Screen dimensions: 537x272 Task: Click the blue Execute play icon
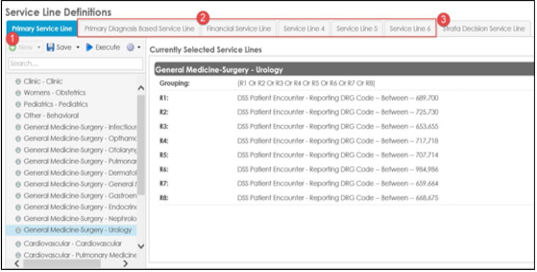[89, 47]
